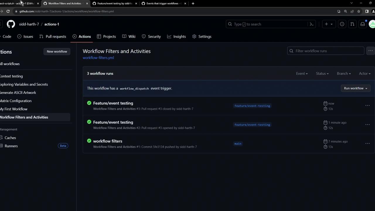
Task: Focus the Filter workflow runs field
Action: click(x=325, y=51)
